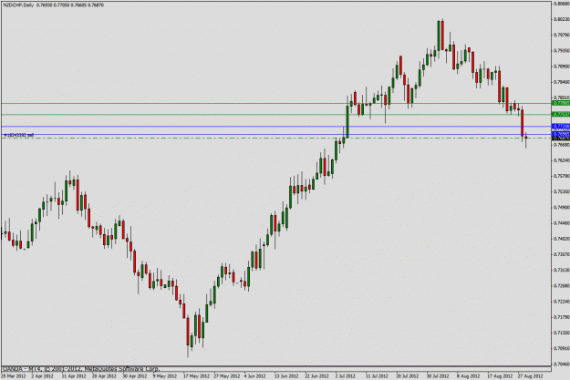Click the 13 Jun 2012 date label
570x380 pixels.
pos(286,376)
